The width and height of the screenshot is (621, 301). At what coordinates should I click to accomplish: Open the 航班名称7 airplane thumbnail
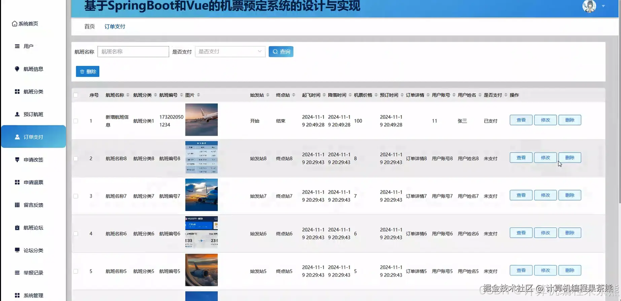coord(201,195)
